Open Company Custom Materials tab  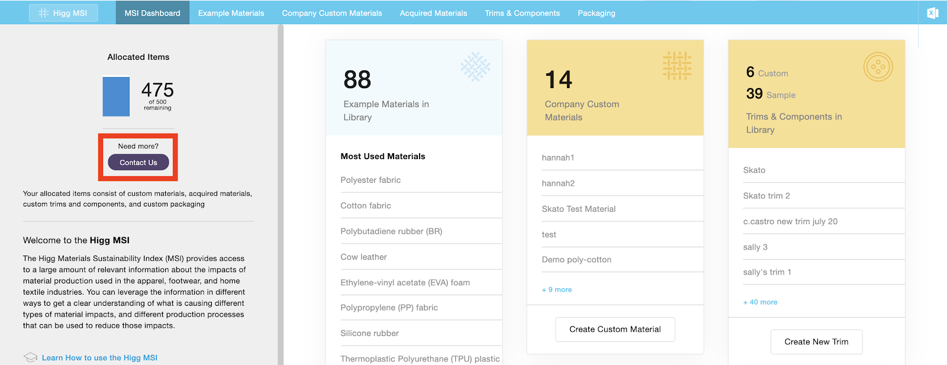[332, 13]
